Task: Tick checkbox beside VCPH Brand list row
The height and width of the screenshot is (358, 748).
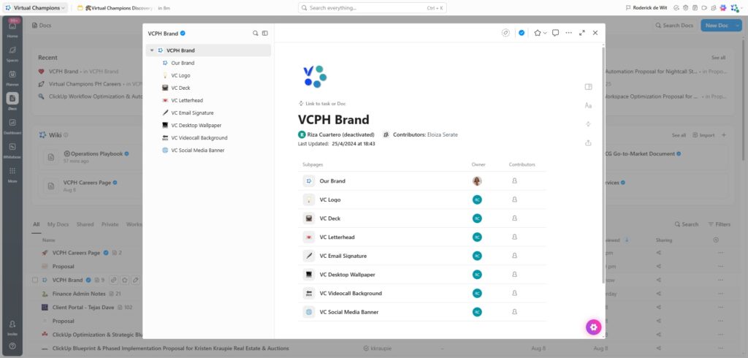Action: tap(35, 280)
